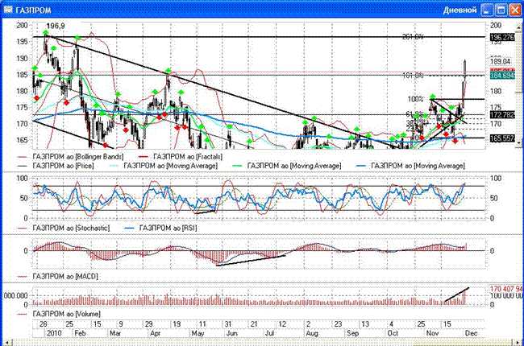Viewport: 524px width, 346px height.
Task: Click the 2010 year label on time axis
Action: [54, 333]
